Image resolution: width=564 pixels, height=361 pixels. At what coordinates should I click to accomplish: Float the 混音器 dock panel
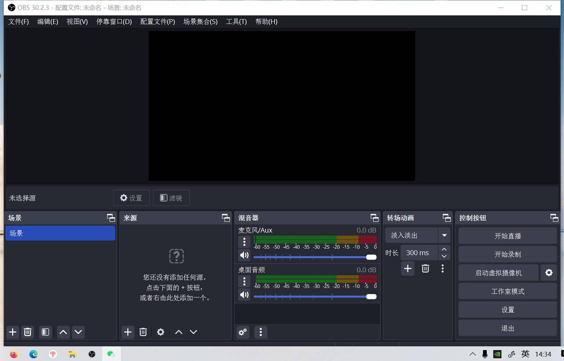374,218
